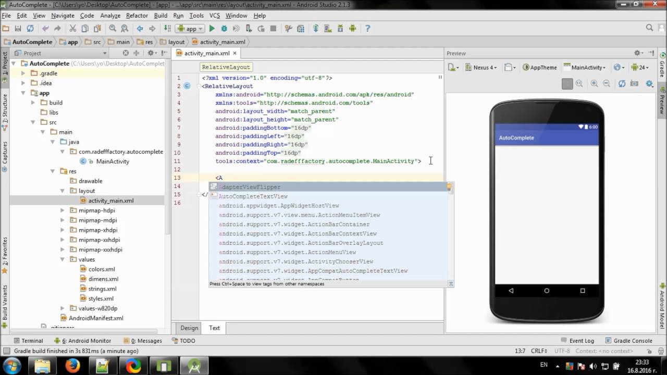
Task: Collapse the app folder in project tree
Action: [23, 93]
